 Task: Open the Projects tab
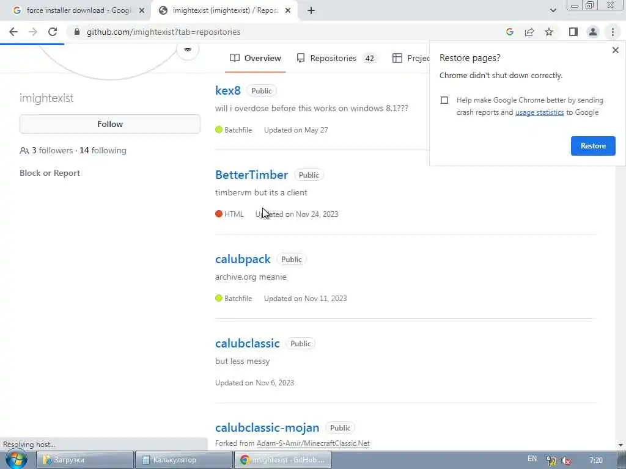[x=411, y=58]
